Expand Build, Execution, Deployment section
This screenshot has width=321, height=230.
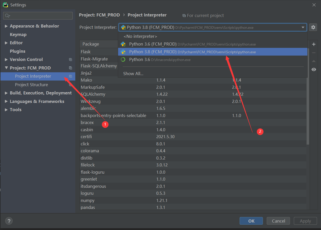click(x=6, y=93)
